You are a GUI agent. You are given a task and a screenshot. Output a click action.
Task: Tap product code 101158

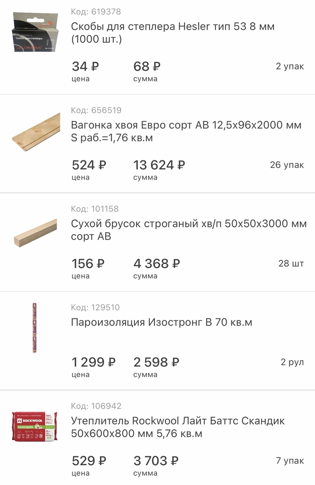[94, 209]
